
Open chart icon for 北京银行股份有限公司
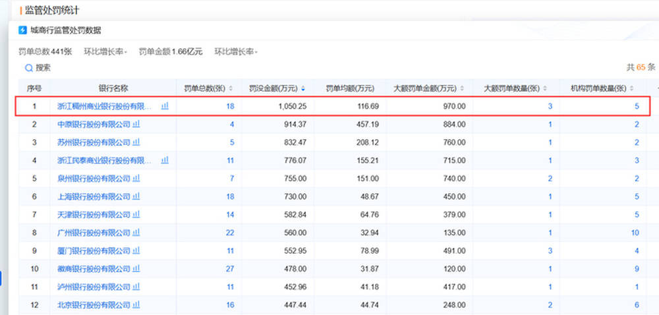(x=136, y=305)
